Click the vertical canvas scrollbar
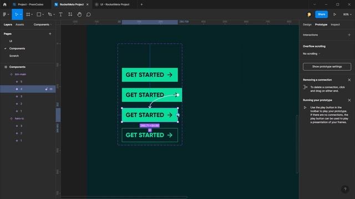The width and height of the screenshot is (355, 199). tap(297, 144)
